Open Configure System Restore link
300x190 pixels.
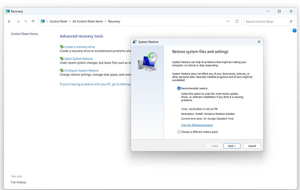point(82,71)
